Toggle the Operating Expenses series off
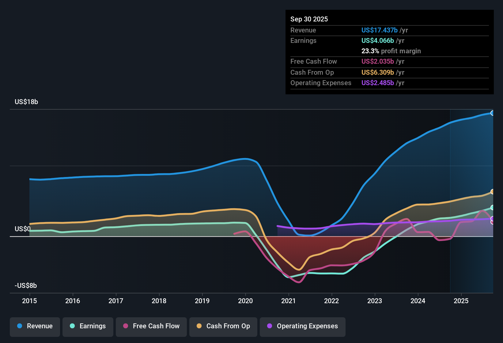This screenshot has height=343, width=503. (x=302, y=326)
